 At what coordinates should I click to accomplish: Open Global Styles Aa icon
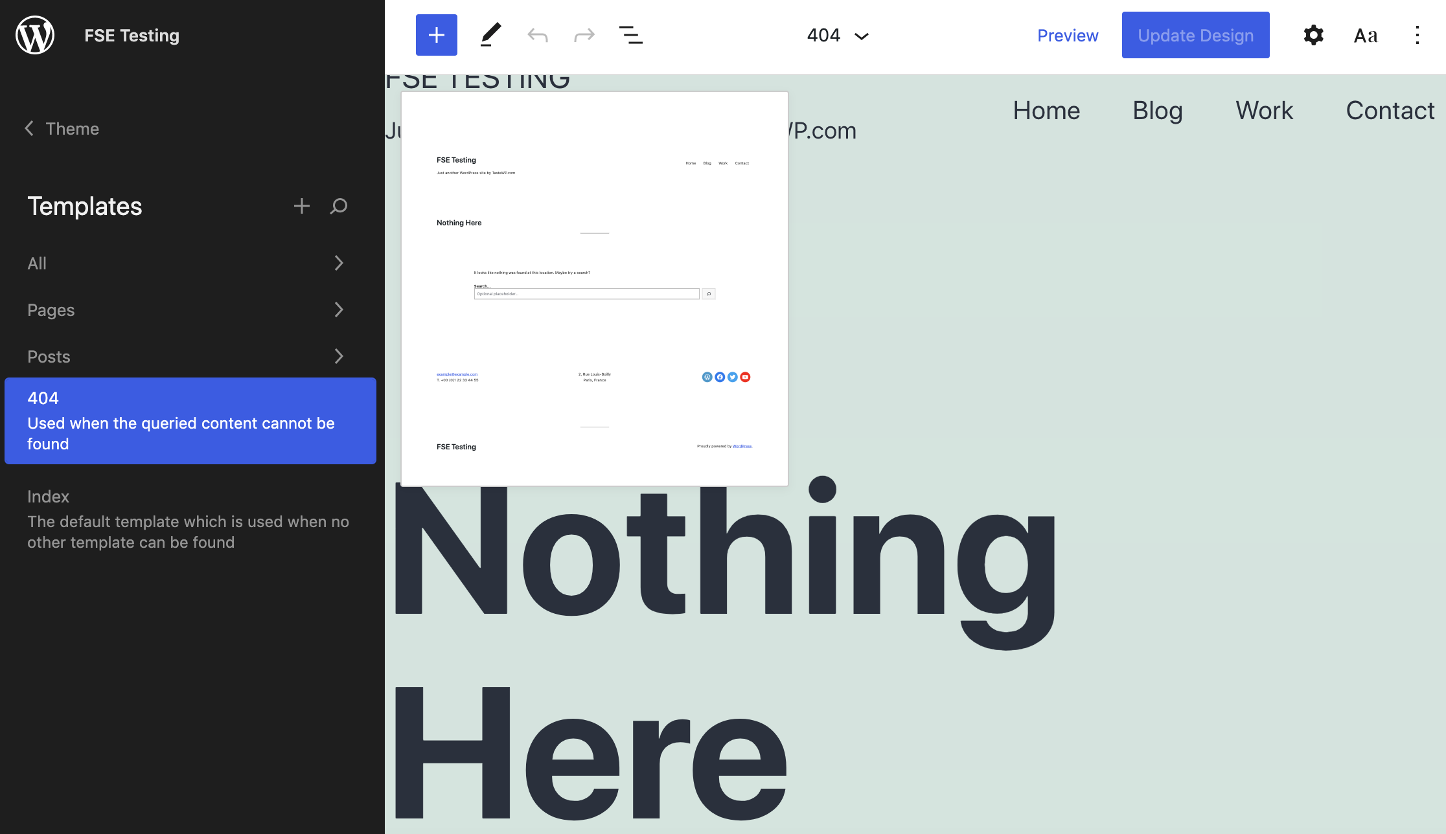1365,35
